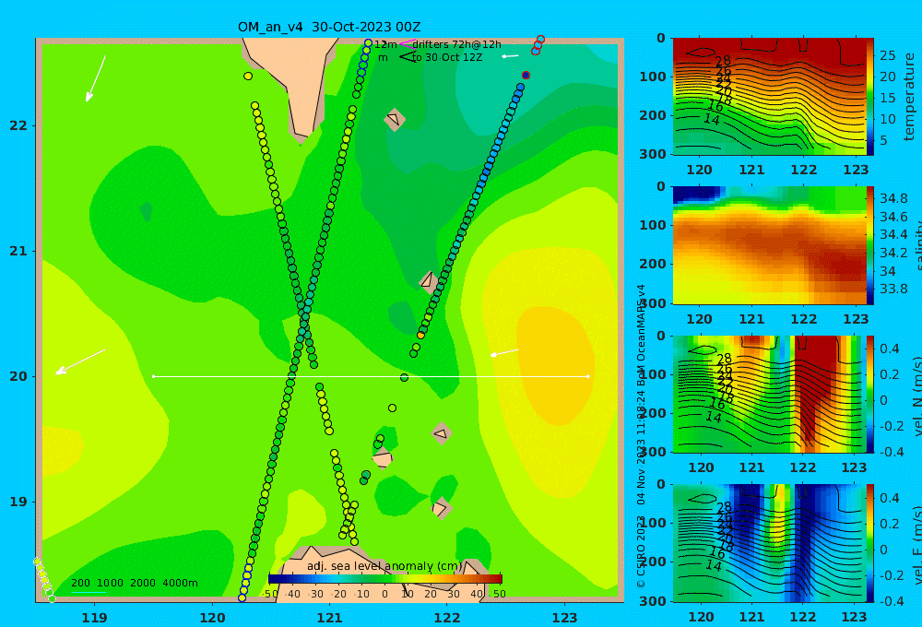Click the 0 tick on sea level colorbar
The height and width of the screenshot is (627, 922).
(x=385, y=594)
